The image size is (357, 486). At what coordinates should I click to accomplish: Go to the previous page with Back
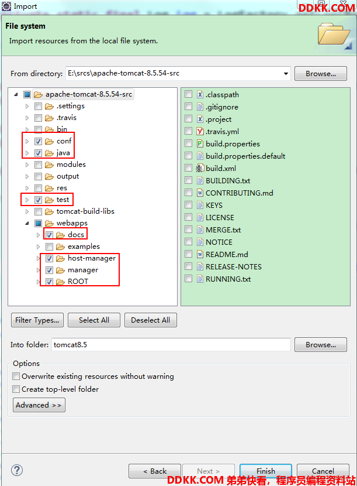click(x=155, y=471)
